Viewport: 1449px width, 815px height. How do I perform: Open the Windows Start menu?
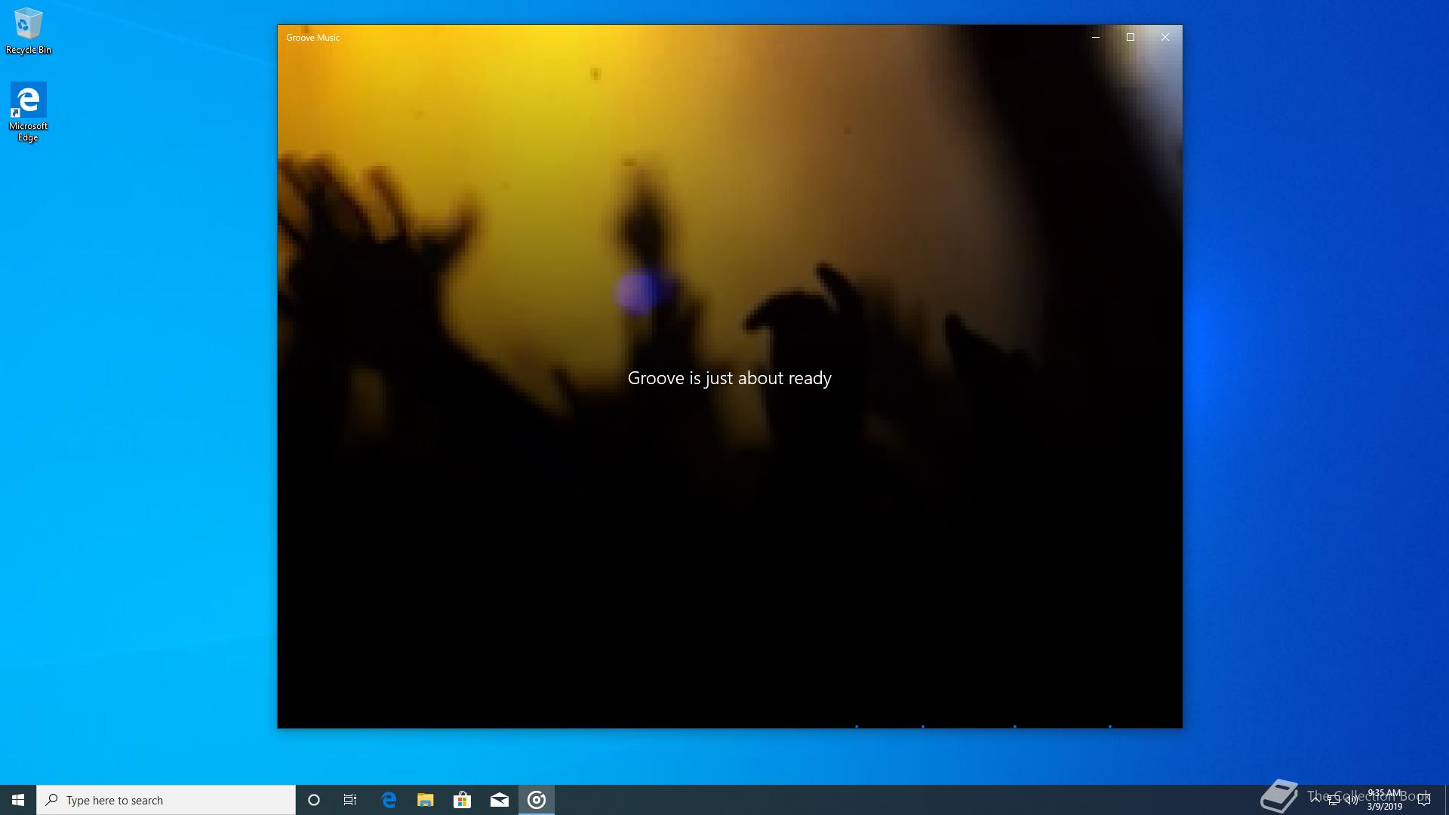pyautogui.click(x=18, y=800)
